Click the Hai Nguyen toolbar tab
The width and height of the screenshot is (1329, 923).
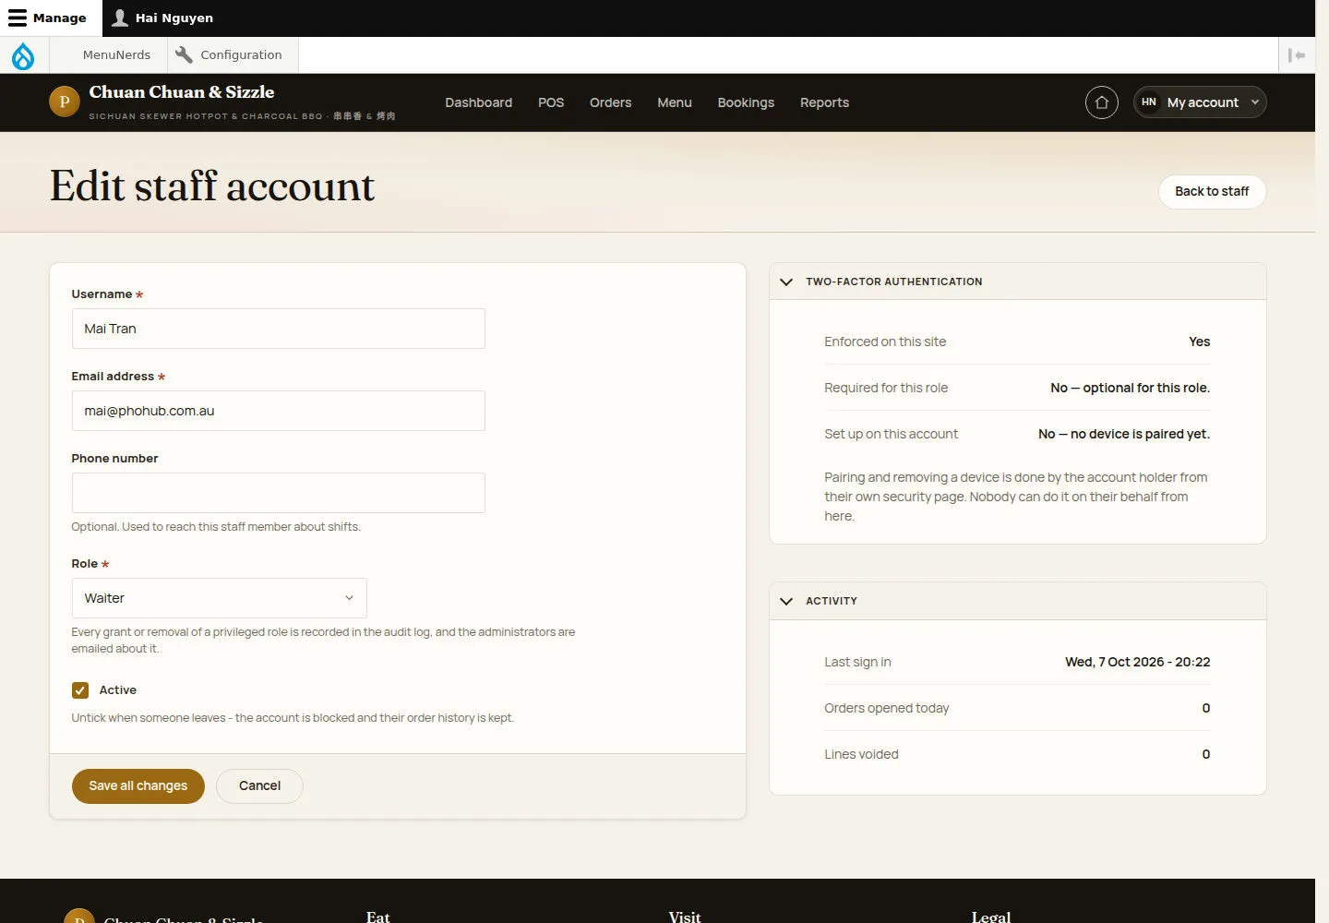[x=162, y=18]
